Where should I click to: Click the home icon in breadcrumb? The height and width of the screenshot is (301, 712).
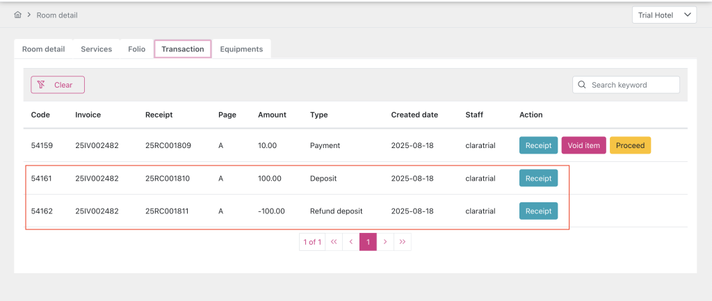17,15
